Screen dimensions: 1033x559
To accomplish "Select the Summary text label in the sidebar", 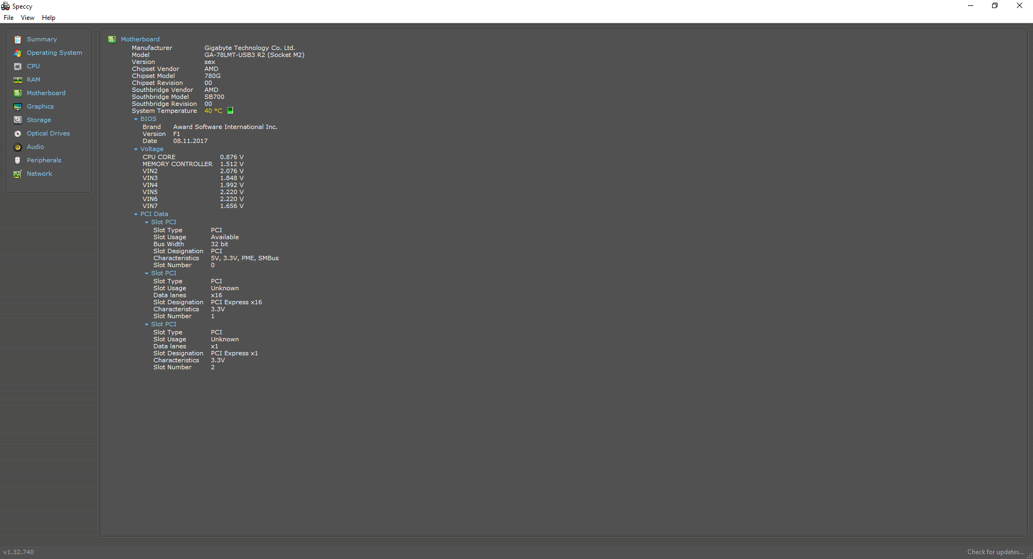I will (41, 39).
